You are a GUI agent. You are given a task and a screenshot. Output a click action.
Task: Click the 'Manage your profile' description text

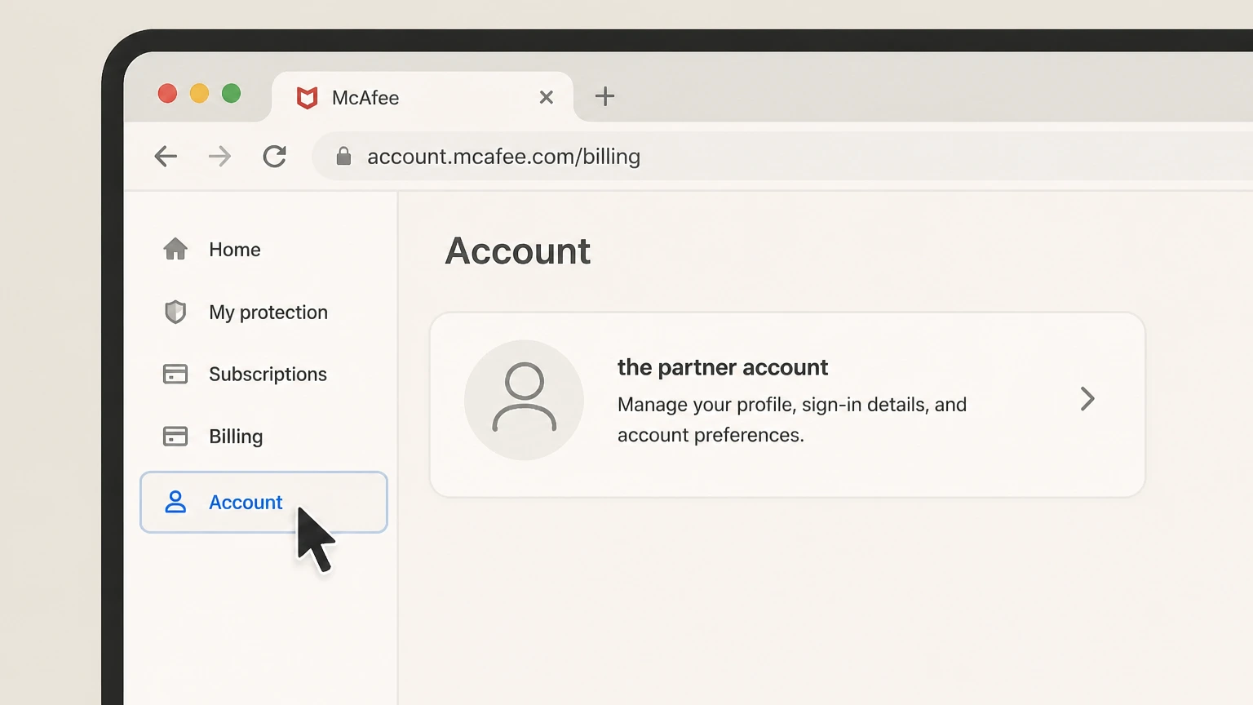[792, 419]
